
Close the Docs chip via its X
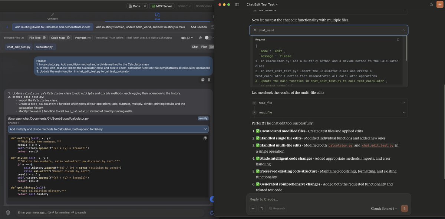(x=145, y=6)
